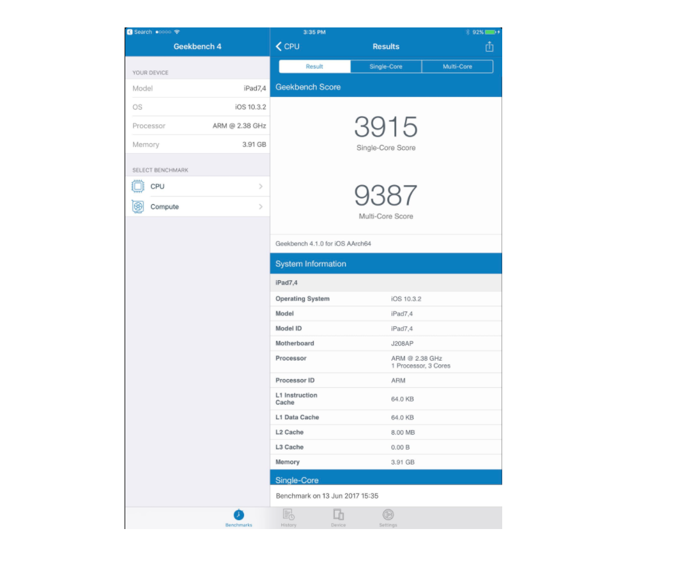Return to Search via status bar
The height and width of the screenshot is (575, 676).
click(139, 32)
